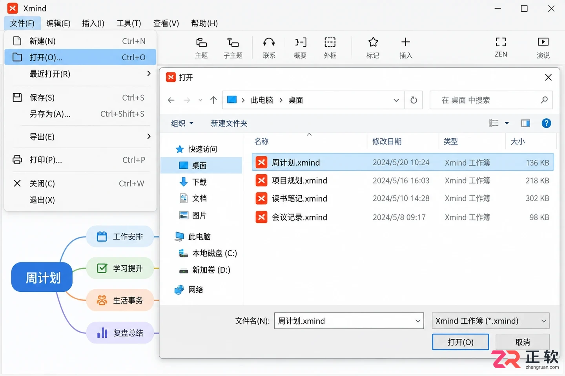This screenshot has width=565, height=376.
Task: Go up one folder level arrow
Action: coord(213,100)
